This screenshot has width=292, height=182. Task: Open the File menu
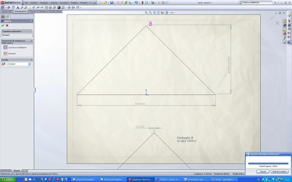(x=26, y=3)
